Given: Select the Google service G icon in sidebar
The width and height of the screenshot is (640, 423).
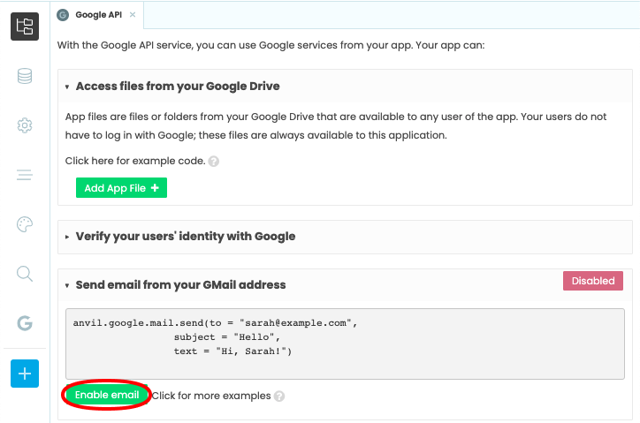Looking at the screenshot, I should pyautogui.click(x=25, y=323).
